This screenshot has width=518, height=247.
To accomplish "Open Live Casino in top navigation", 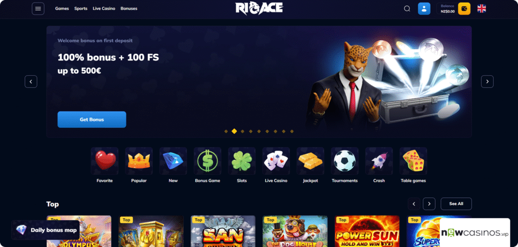I will [104, 9].
